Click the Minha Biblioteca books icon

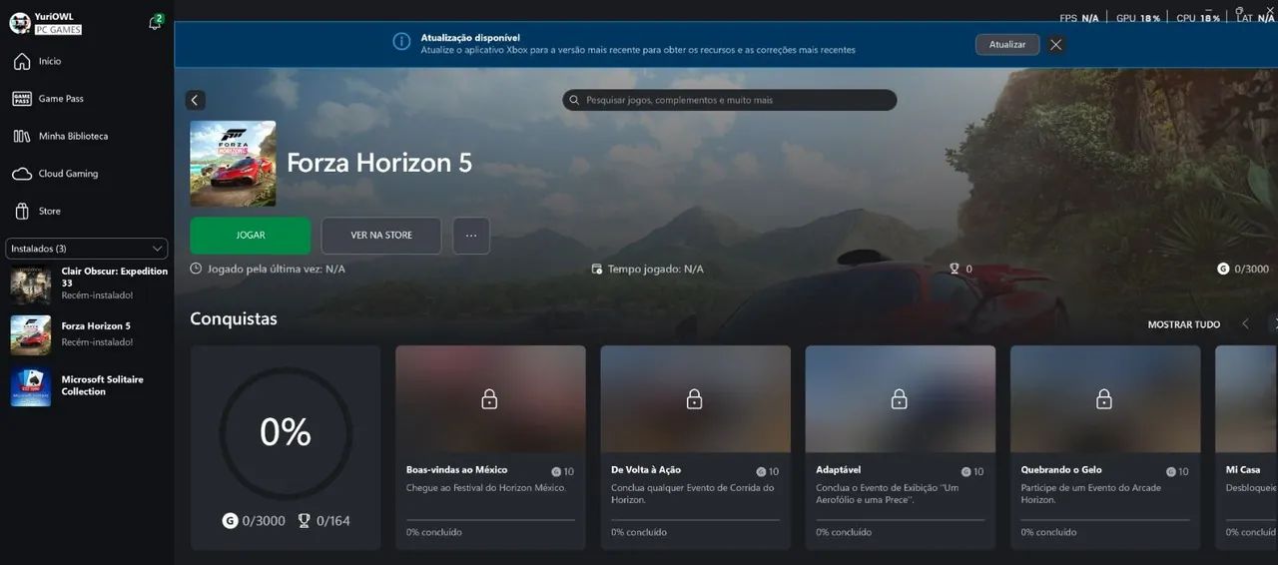[x=22, y=136]
